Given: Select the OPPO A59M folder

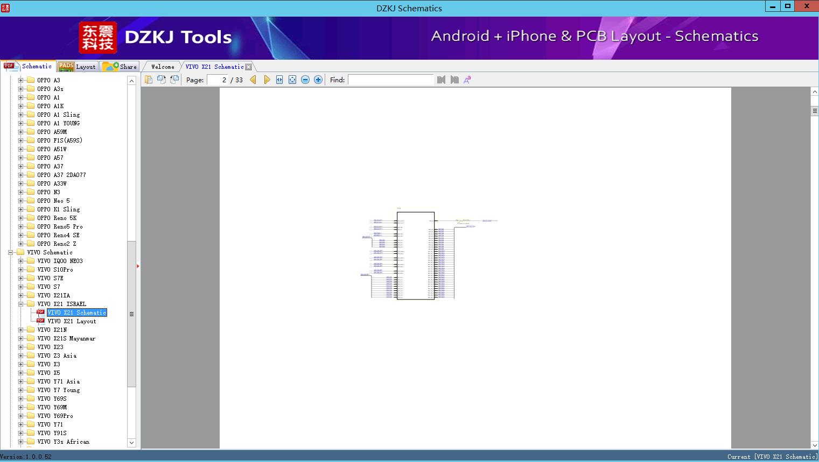Looking at the screenshot, I should coord(52,132).
